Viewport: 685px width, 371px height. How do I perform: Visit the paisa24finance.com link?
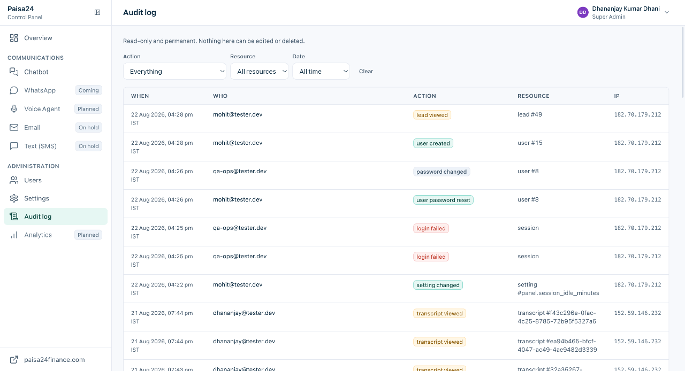coord(55,360)
